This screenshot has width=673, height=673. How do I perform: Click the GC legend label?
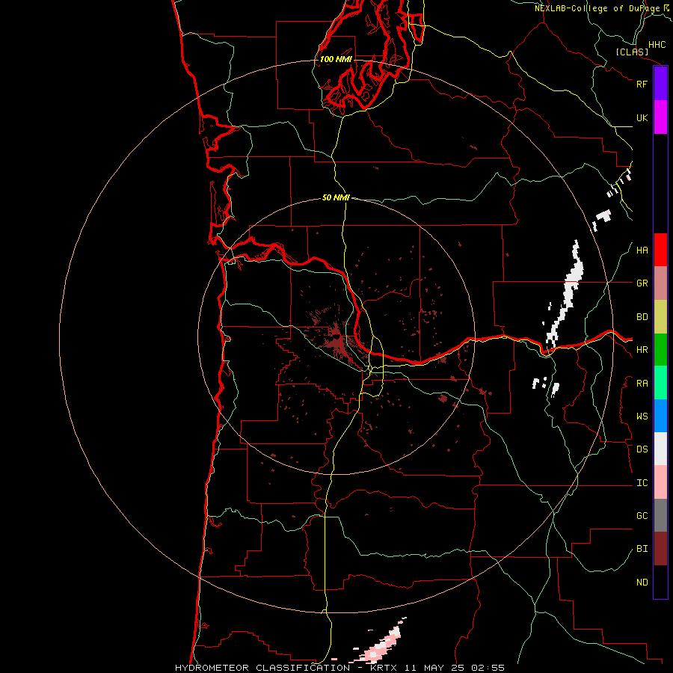642,516
